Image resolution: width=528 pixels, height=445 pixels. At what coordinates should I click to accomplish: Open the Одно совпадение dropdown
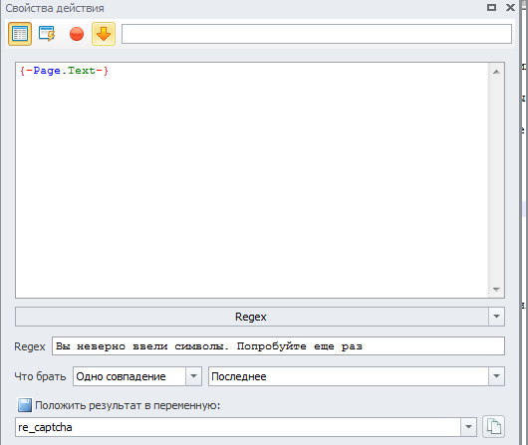193,376
